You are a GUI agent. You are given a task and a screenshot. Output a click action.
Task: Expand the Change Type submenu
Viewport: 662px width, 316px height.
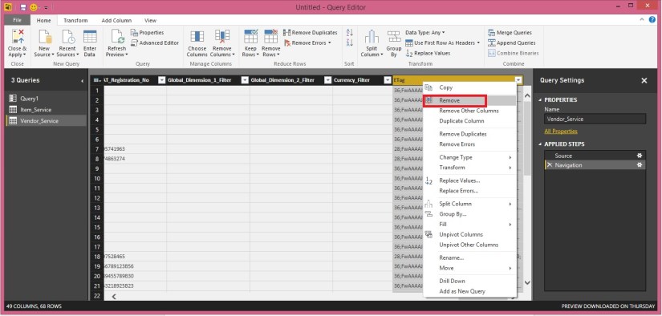click(469, 157)
